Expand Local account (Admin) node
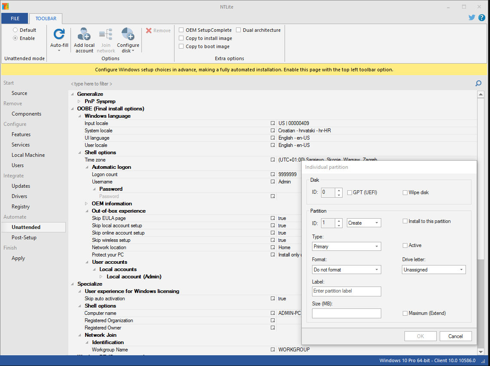Image resolution: width=490 pixels, height=366 pixels. click(x=101, y=277)
